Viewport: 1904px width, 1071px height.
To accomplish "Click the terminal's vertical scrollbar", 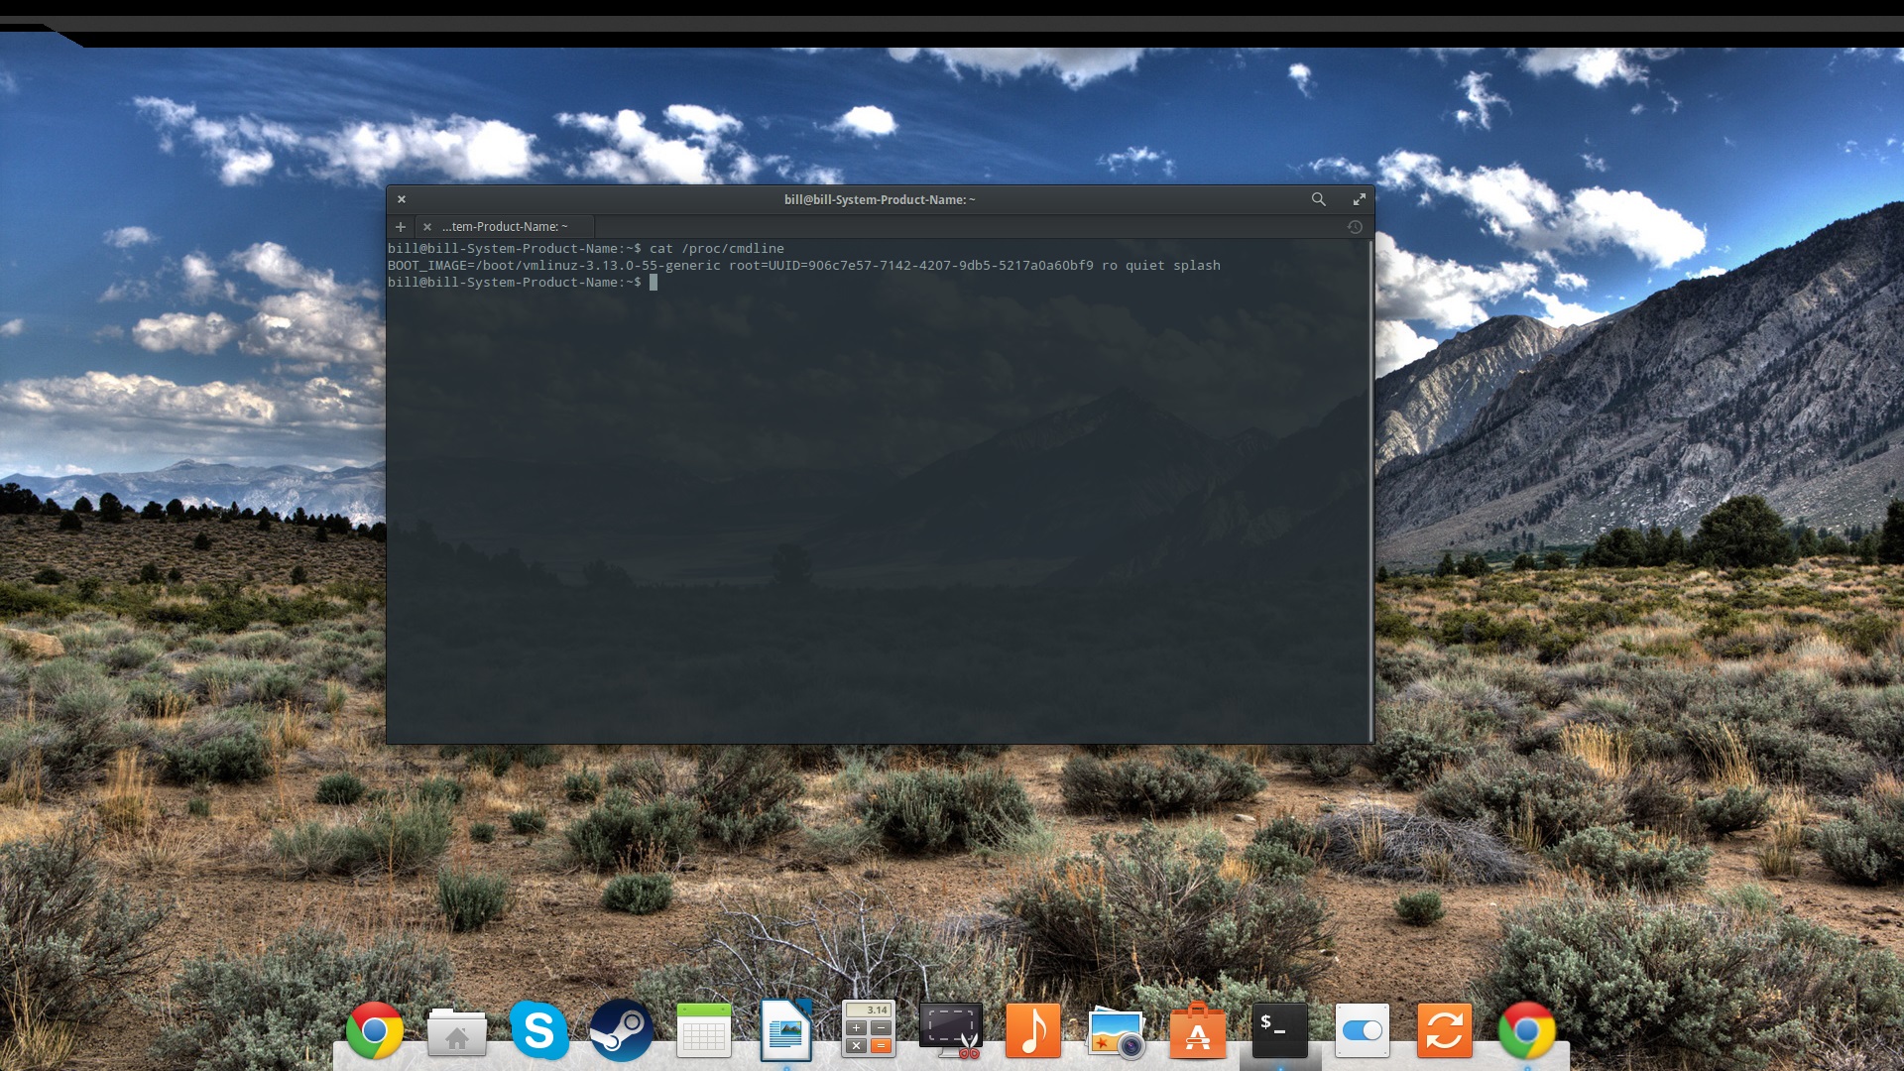I will coord(1370,491).
